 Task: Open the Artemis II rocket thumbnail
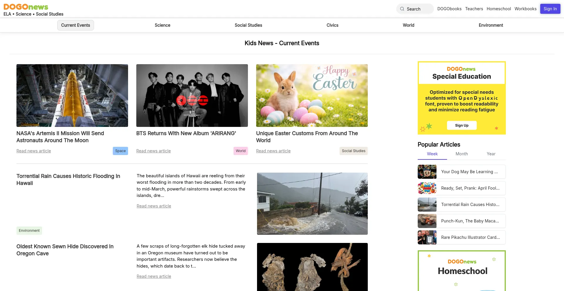72,96
